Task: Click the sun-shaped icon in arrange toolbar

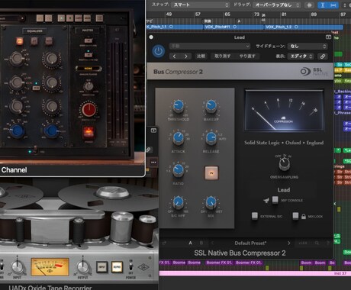Action: coord(309,5)
